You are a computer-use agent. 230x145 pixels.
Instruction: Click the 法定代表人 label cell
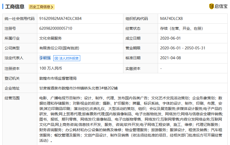point(20,58)
